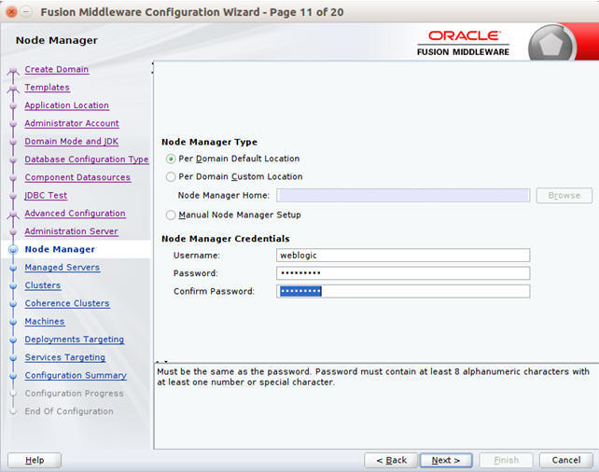The image size is (599, 472).
Task: Click the Oracle Fusion Middleware logo
Action: [x=463, y=44]
